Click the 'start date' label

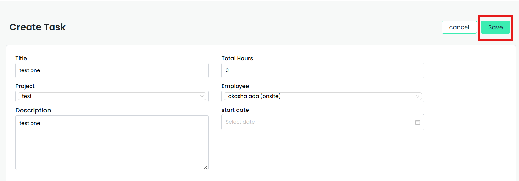[x=235, y=110]
